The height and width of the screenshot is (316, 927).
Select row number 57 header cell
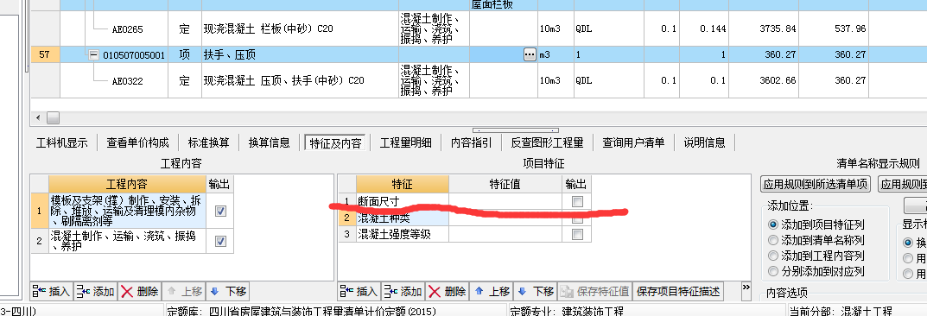pos(45,54)
